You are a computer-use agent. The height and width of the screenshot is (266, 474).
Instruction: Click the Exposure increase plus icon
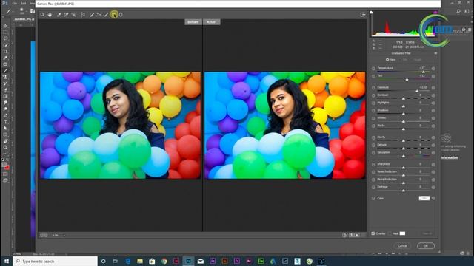tap(433, 88)
